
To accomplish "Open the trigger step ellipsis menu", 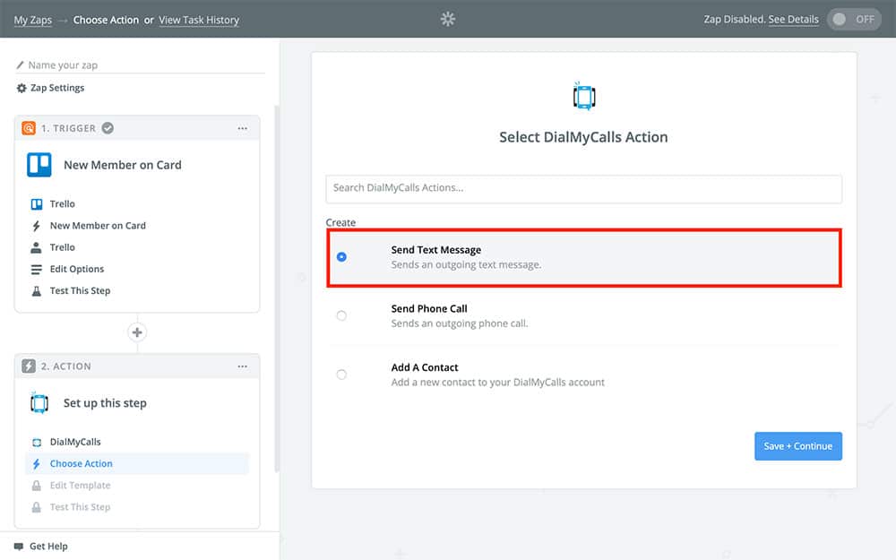I will click(242, 128).
